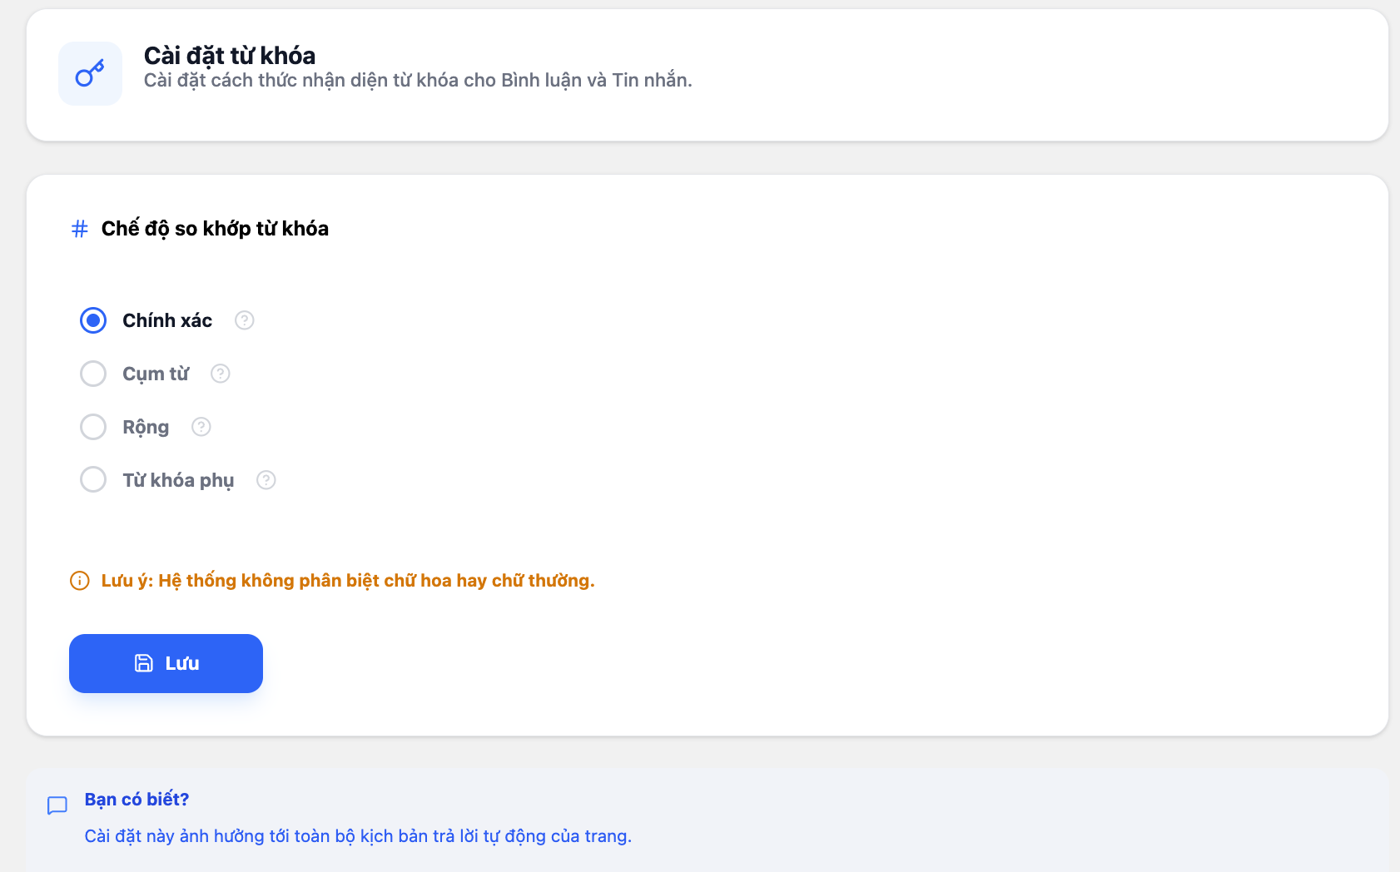The height and width of the screenshot is (872, 1400).
Task: Click the header subtitle about Bình luận và Tin nhắn
Action: click(418, 81)
